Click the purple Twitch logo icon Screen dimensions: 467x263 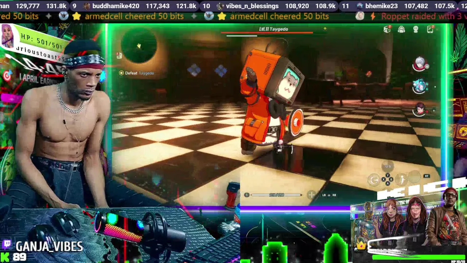click(7, 244)
